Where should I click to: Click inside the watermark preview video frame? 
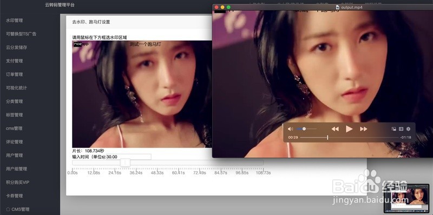coord(142,94)
